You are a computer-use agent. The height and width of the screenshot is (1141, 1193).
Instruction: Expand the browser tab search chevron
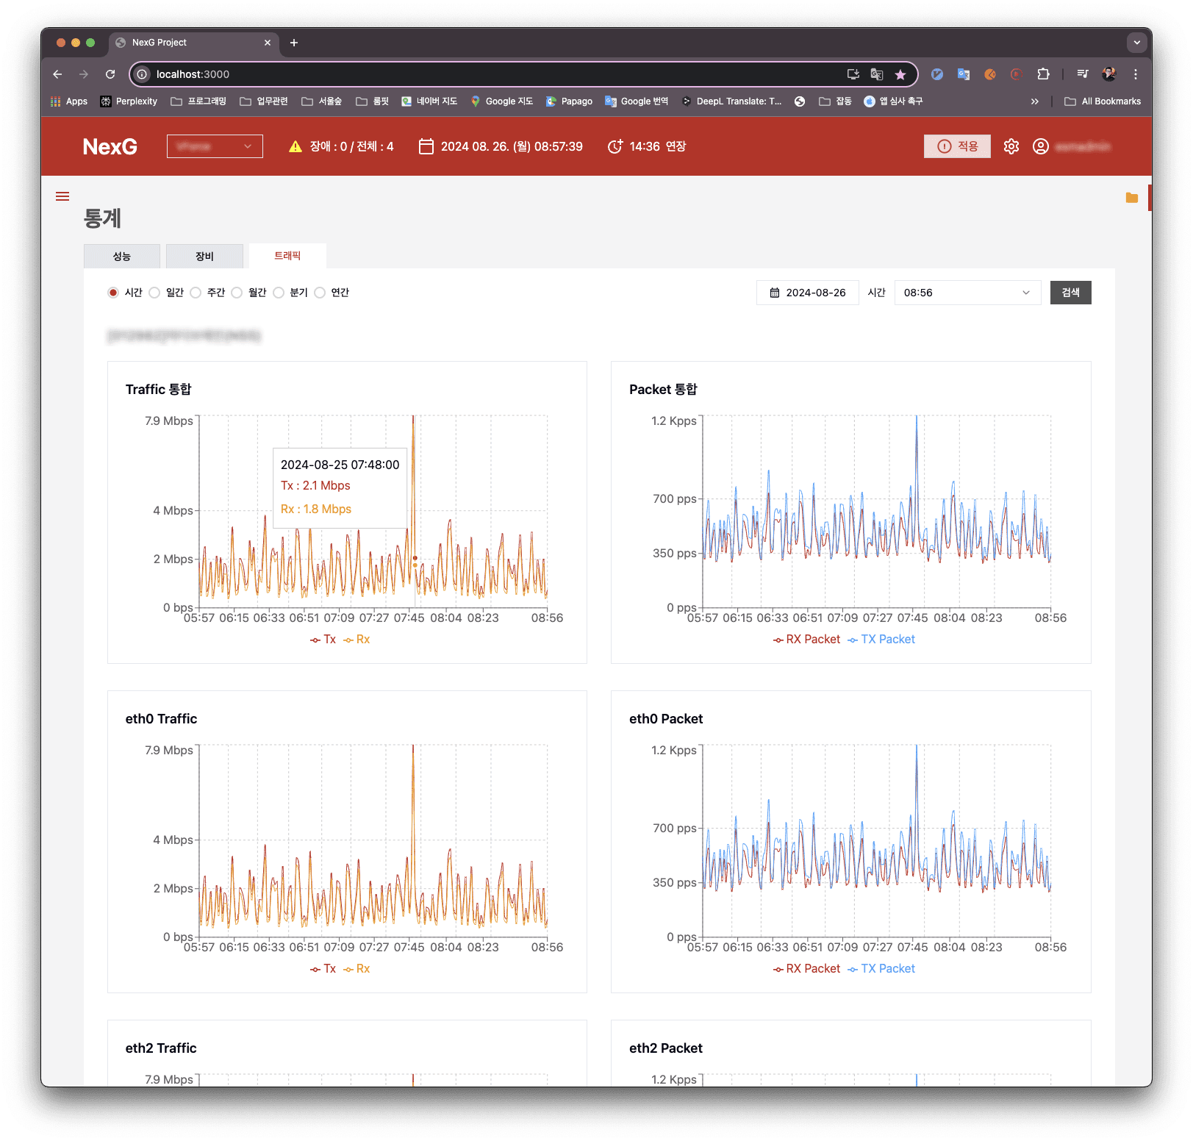point(1137,43)
